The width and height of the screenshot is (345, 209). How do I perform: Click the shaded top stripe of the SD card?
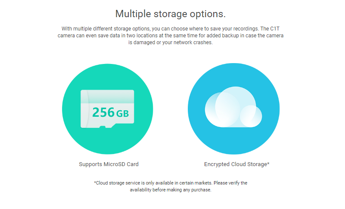coord(107,97)
